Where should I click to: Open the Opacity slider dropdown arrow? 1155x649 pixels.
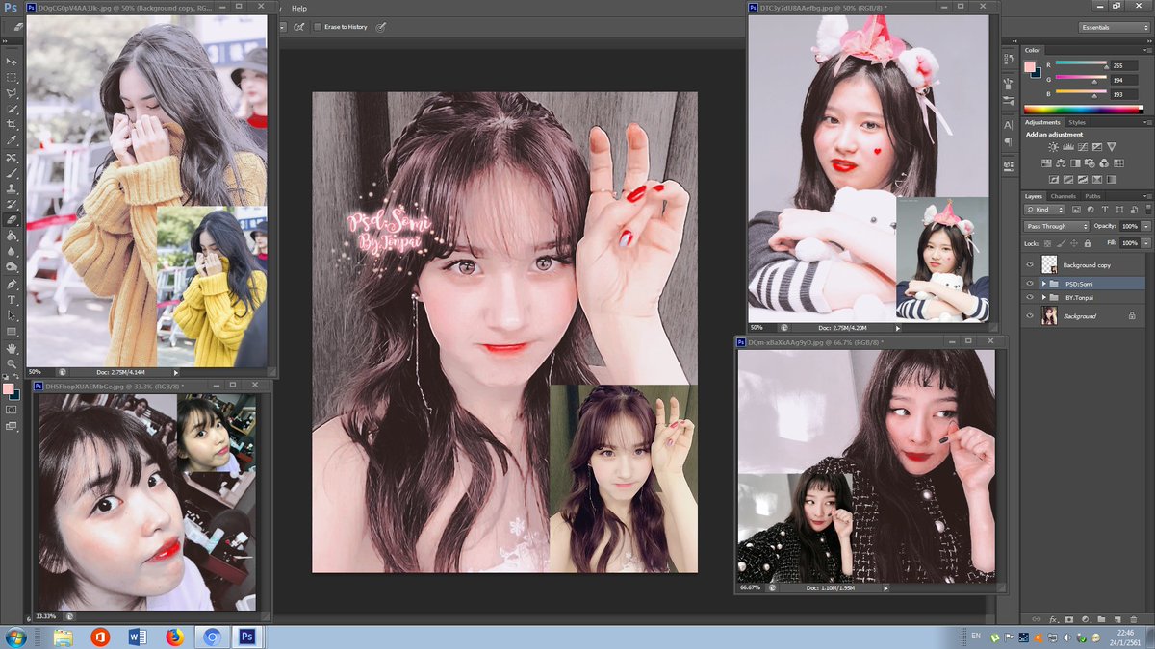click(x=1147, y=226)
